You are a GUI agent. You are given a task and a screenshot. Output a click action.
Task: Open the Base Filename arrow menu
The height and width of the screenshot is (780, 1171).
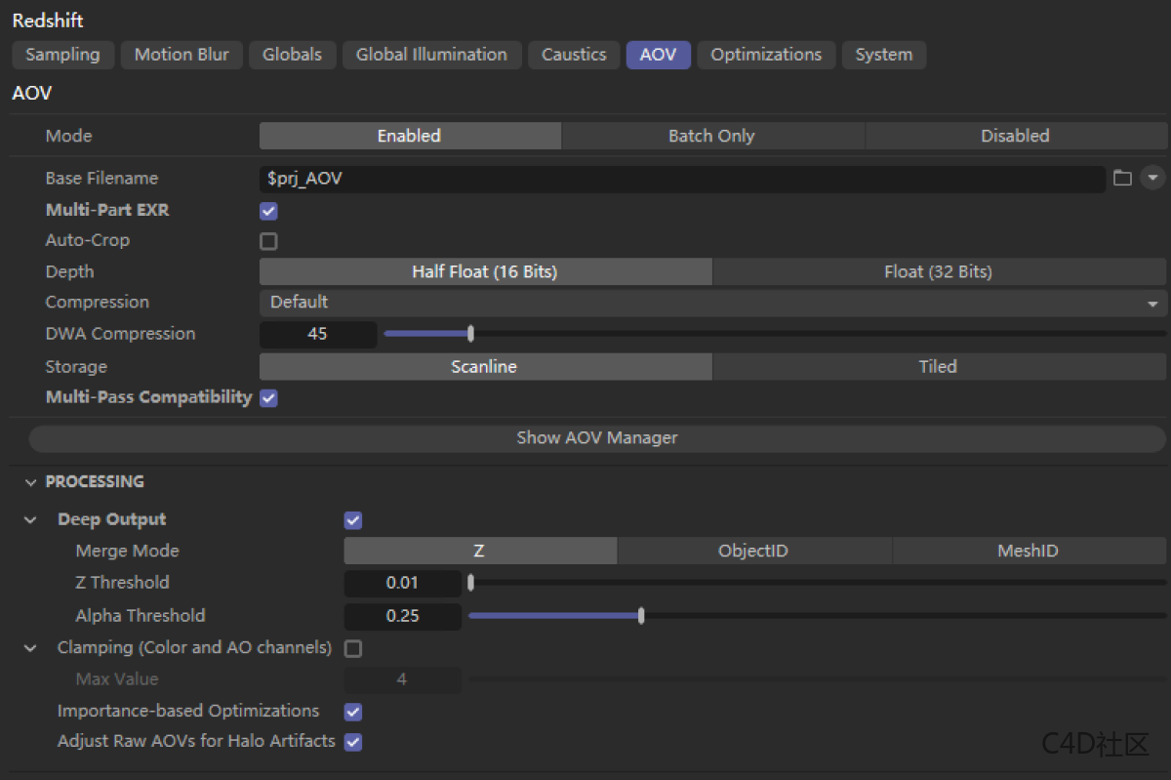tap(1152, 179)
